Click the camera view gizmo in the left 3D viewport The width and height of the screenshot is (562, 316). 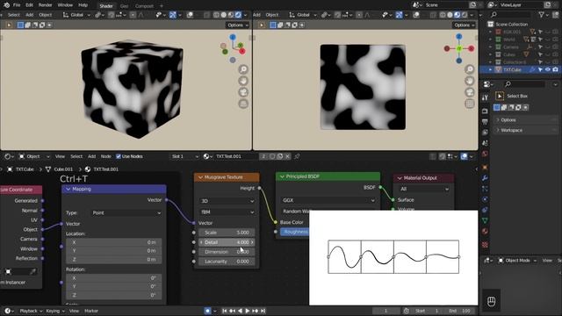243,92
